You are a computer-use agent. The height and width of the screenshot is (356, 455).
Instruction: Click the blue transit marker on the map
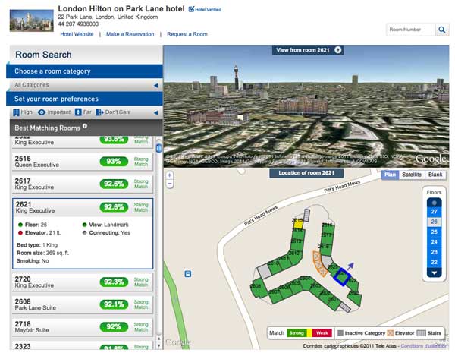click(188, 274)
